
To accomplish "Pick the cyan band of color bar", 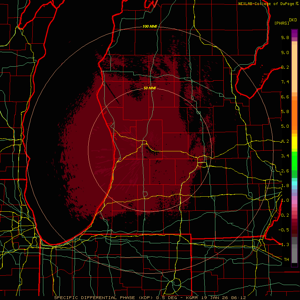I will pyautogui.click(x=294, y=183).
